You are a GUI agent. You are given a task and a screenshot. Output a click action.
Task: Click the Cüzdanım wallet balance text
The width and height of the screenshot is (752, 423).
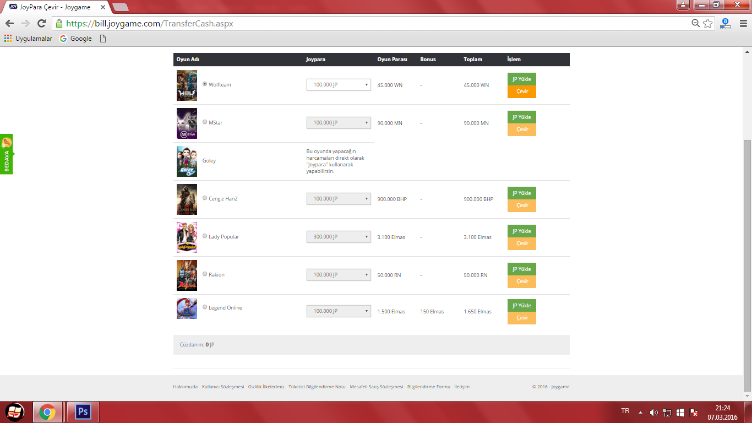(197, 345)
